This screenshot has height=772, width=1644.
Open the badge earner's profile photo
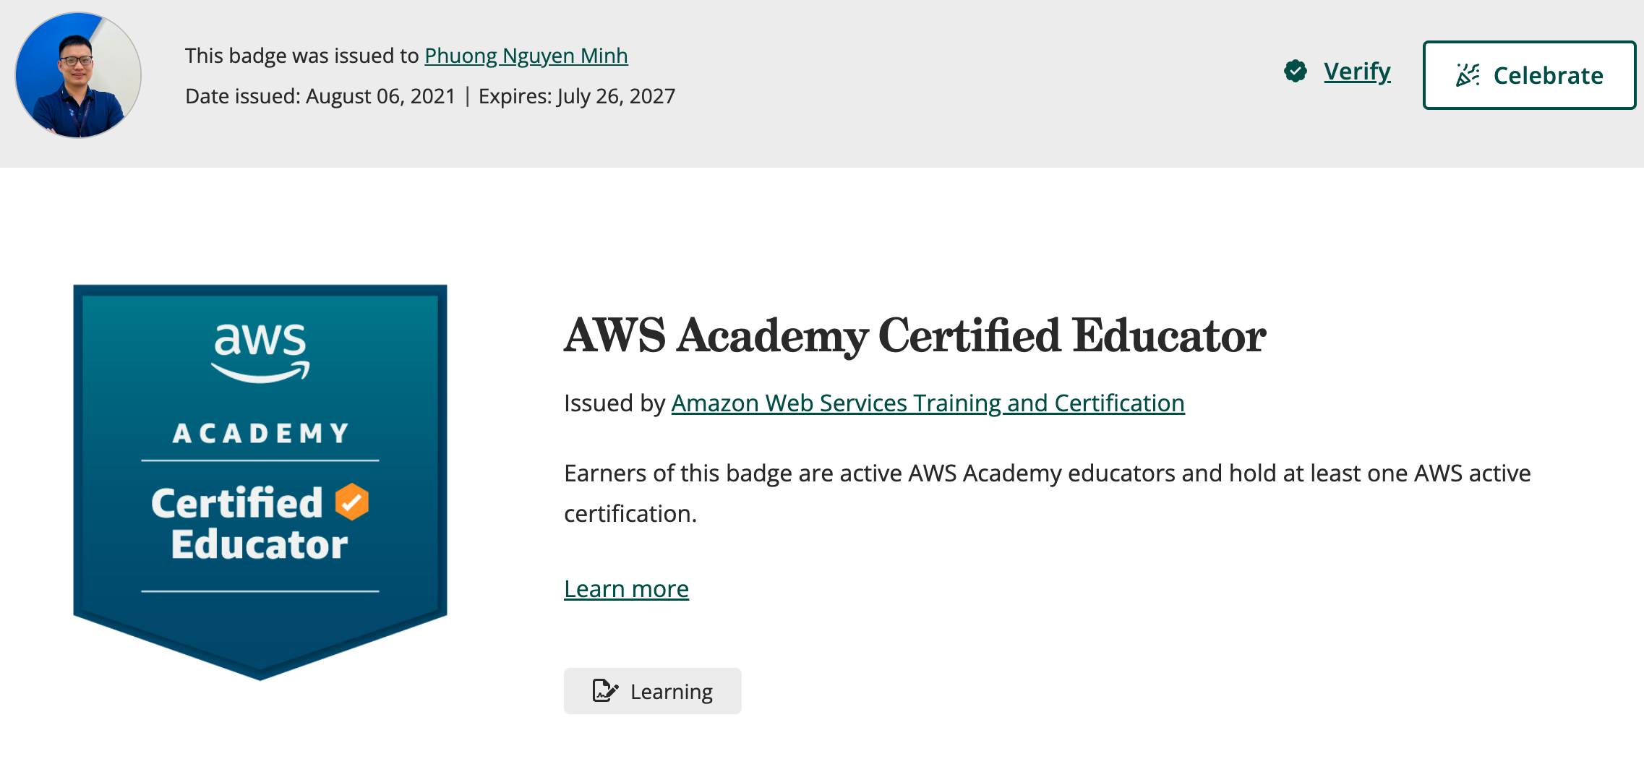click(78, 75)
